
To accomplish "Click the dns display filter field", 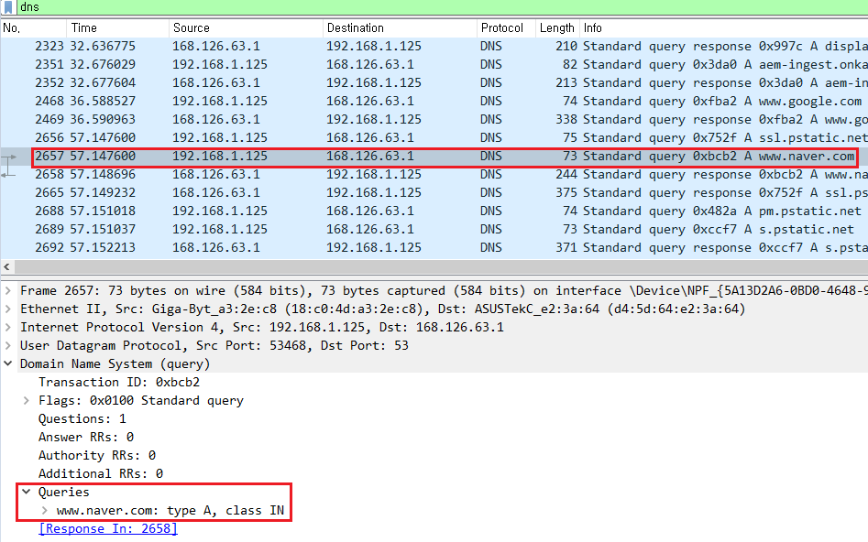I will pos(443,7).
